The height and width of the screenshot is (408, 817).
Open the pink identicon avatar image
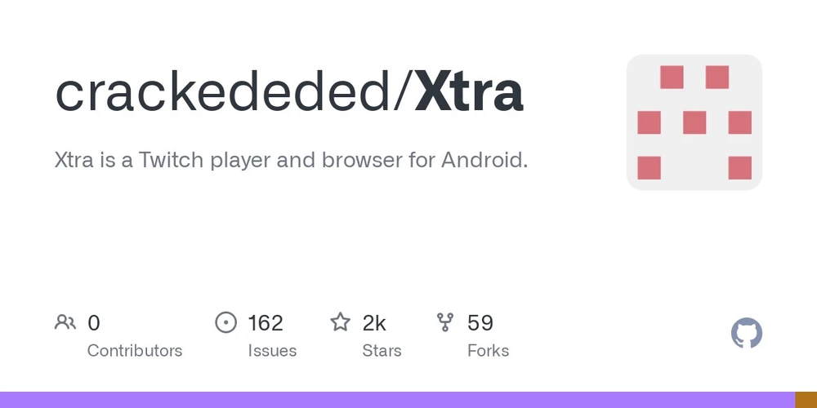click(694, 122)
